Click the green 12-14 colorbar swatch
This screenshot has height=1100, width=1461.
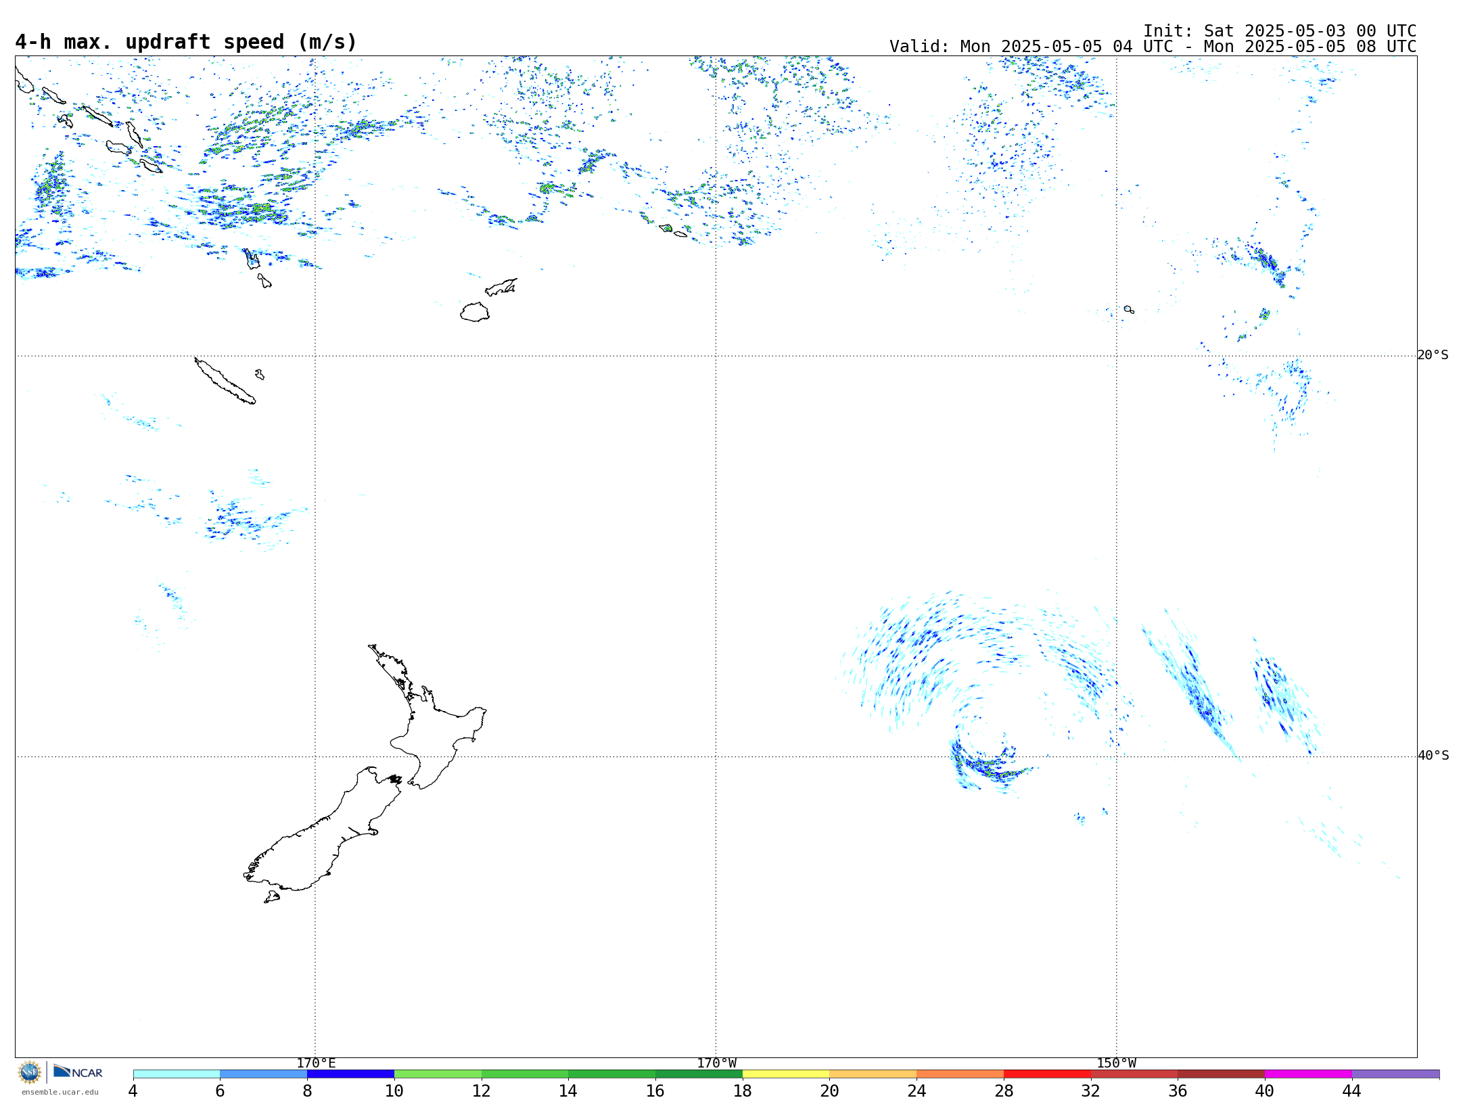click(525, 1074)
